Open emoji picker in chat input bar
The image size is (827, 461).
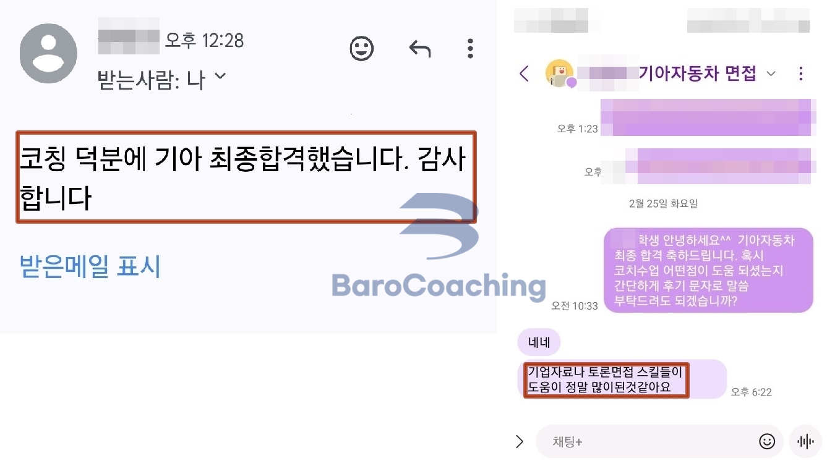[767, 441]
